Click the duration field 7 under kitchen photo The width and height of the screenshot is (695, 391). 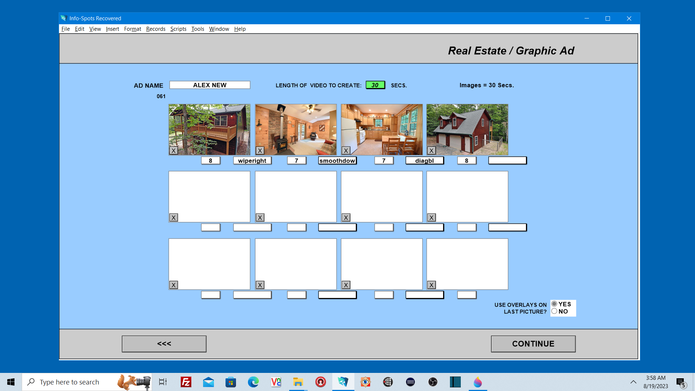point(384,160)
